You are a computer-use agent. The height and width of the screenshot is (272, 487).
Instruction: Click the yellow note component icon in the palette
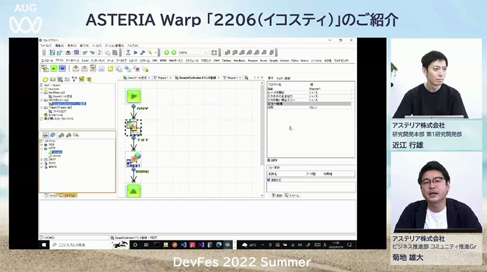pos(110,69)
